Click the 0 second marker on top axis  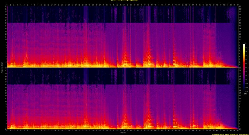click(x=7, y=5)
